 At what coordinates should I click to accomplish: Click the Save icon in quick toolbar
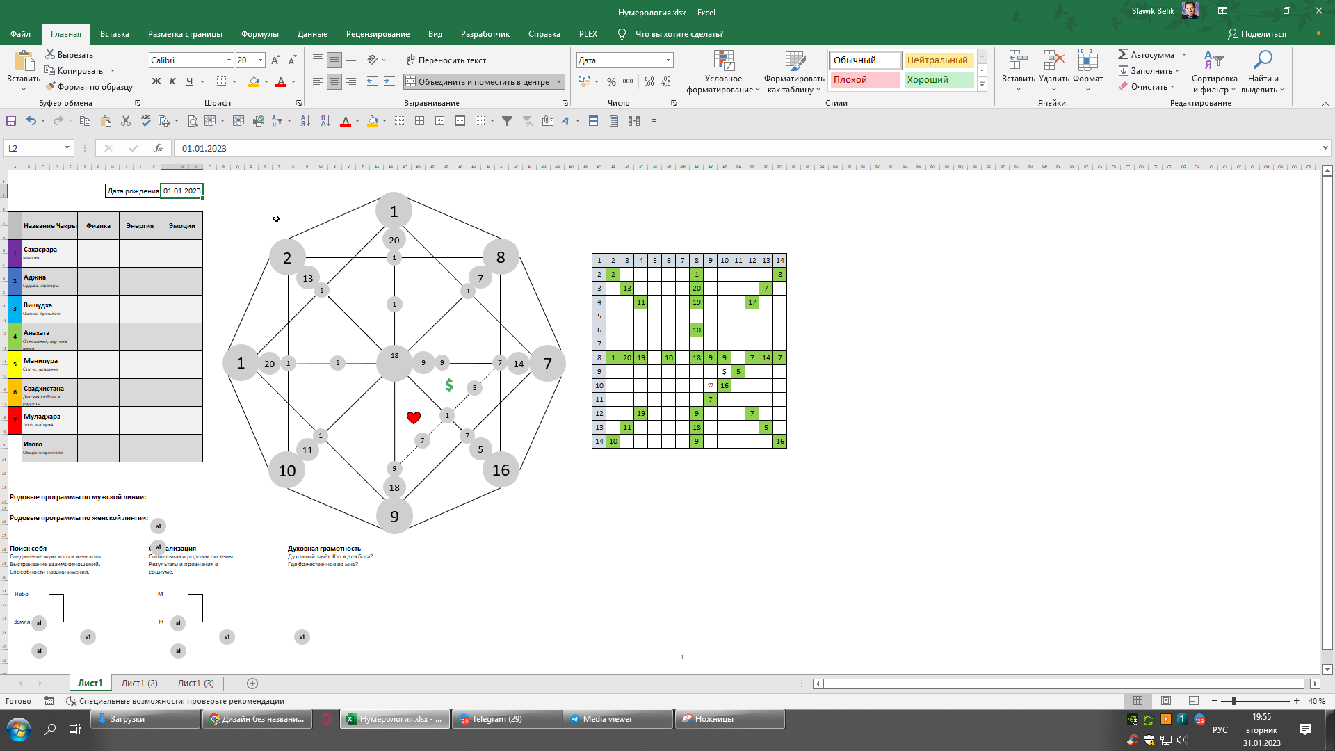coord(11,121)
